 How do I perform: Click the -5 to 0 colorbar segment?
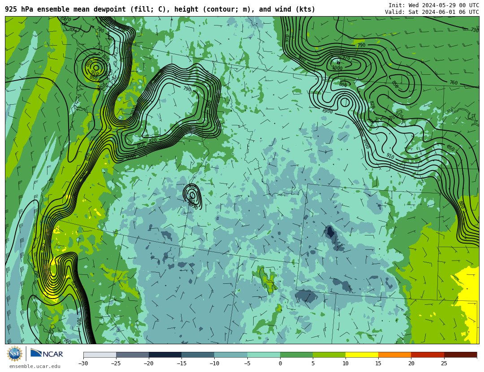tap(264, 355)
